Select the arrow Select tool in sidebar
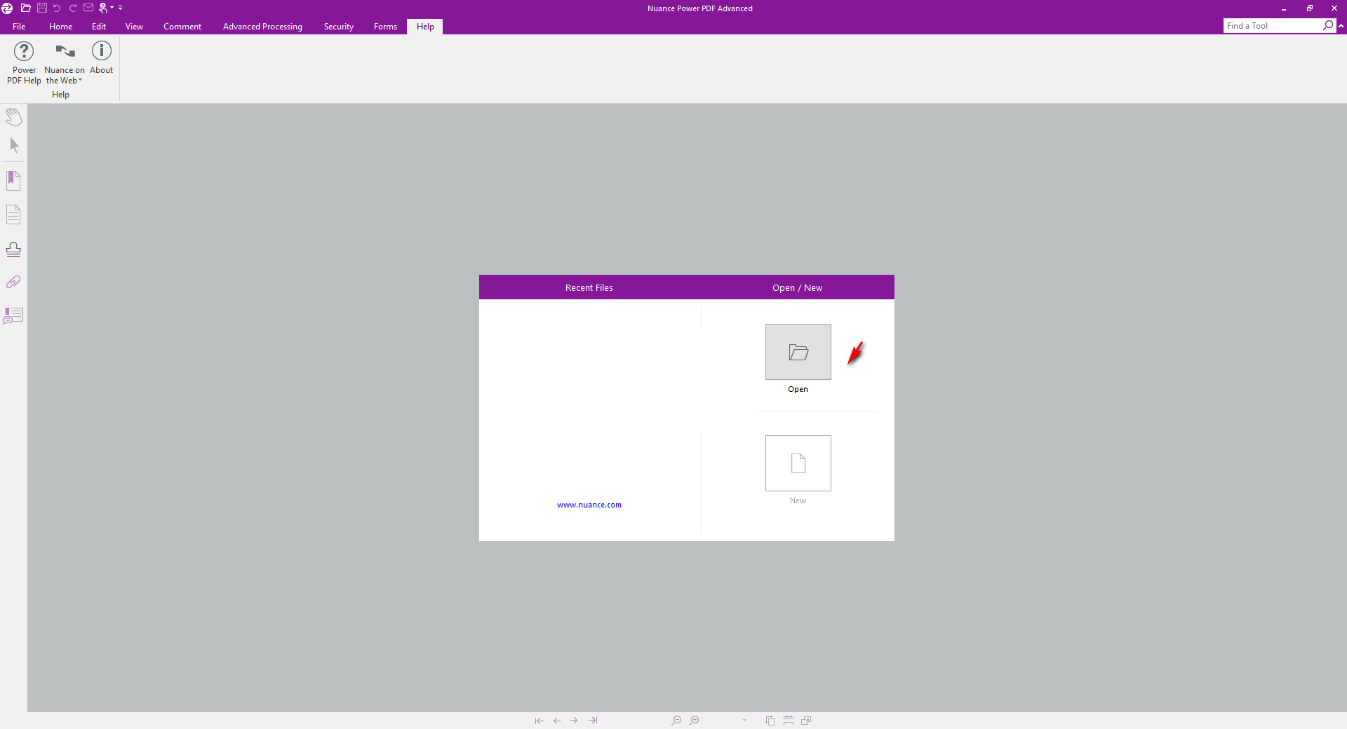 pyautogui.click(x=13, y=146)
